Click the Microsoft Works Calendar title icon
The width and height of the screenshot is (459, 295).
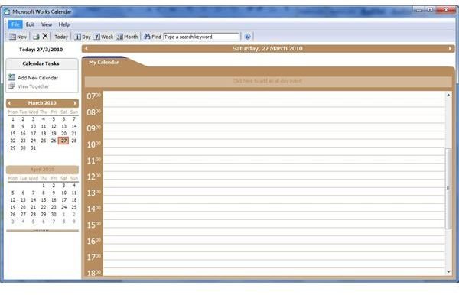coord(7,11)
